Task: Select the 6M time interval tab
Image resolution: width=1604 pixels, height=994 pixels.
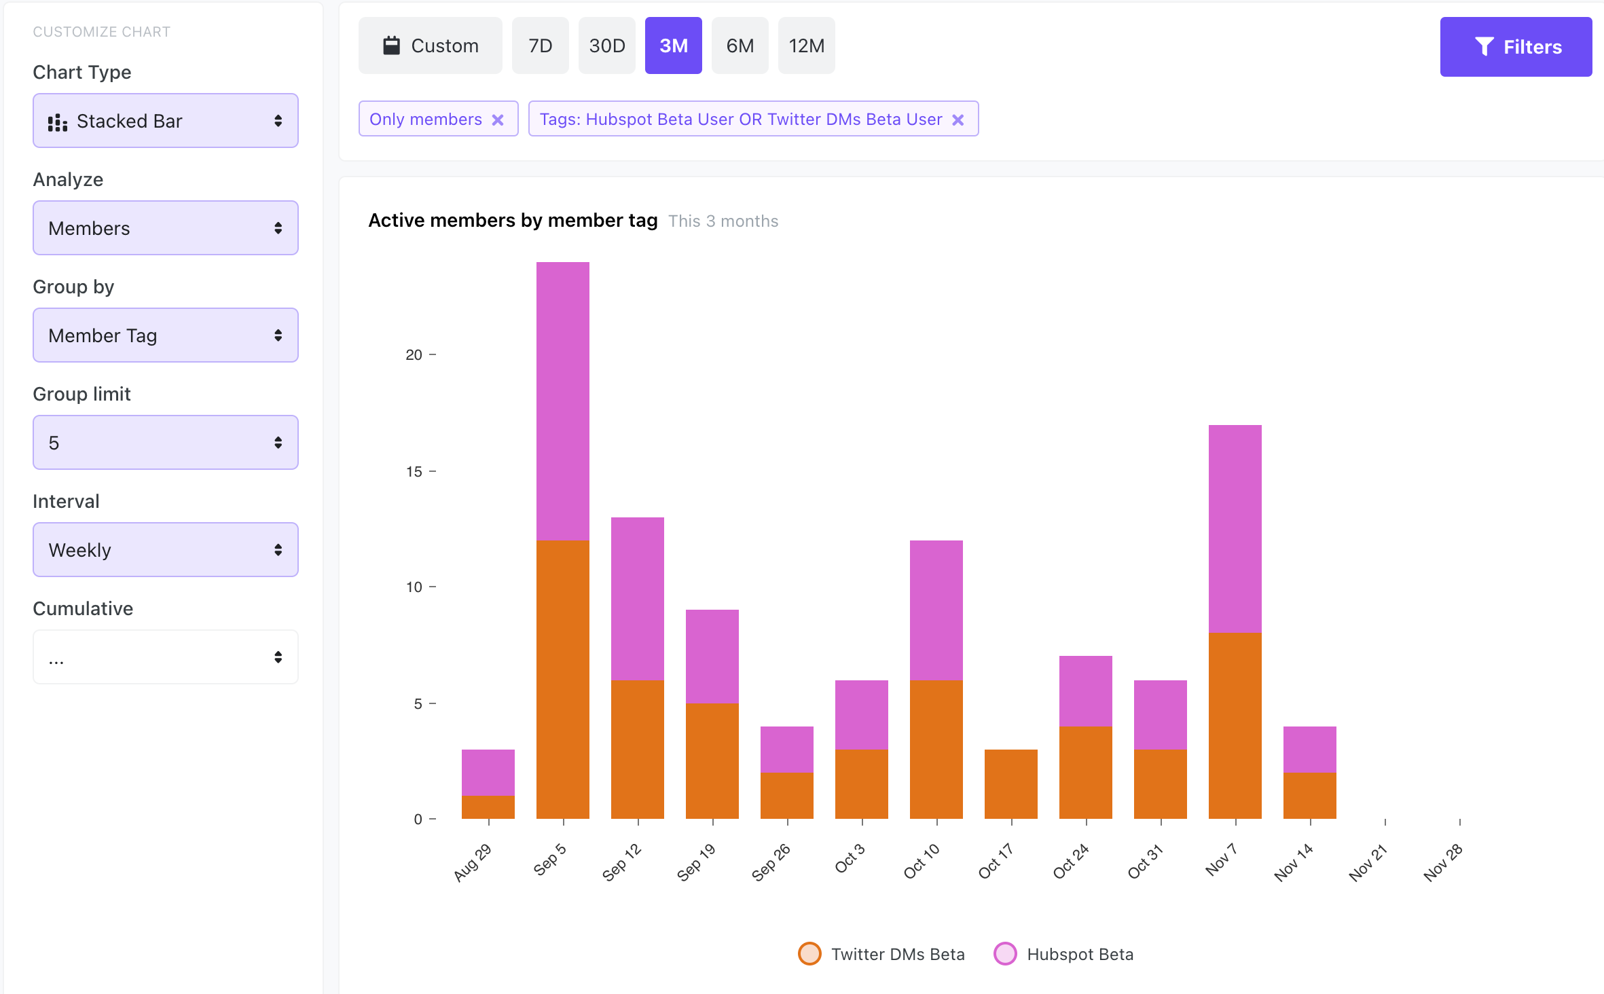Action: (x=740, y=45)
